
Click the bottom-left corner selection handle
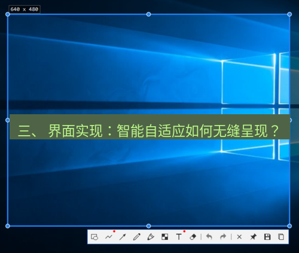point(8,226)
